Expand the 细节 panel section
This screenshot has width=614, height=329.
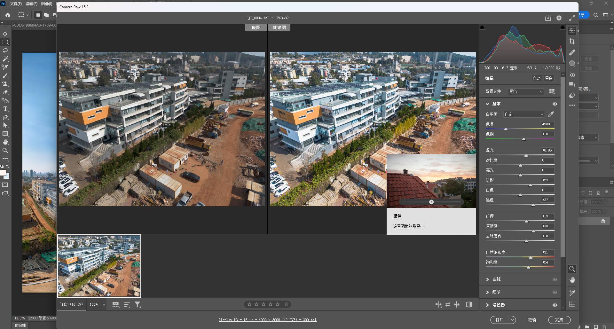(487, 292)
